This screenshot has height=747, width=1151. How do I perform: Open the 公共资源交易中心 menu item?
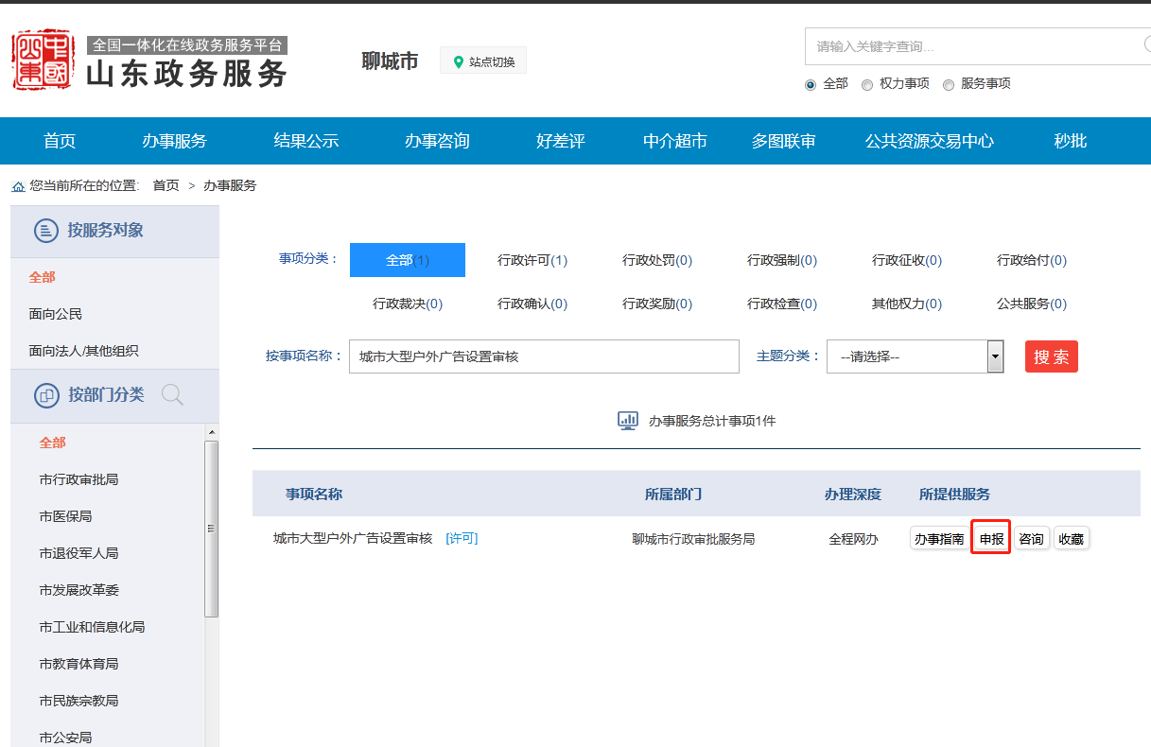point(930,140)
